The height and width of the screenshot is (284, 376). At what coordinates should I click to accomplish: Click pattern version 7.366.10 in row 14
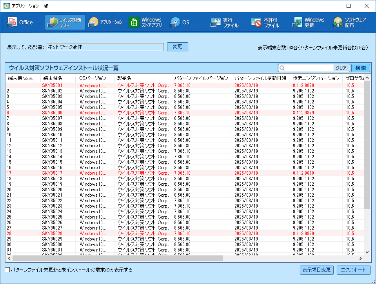point(182,157)
